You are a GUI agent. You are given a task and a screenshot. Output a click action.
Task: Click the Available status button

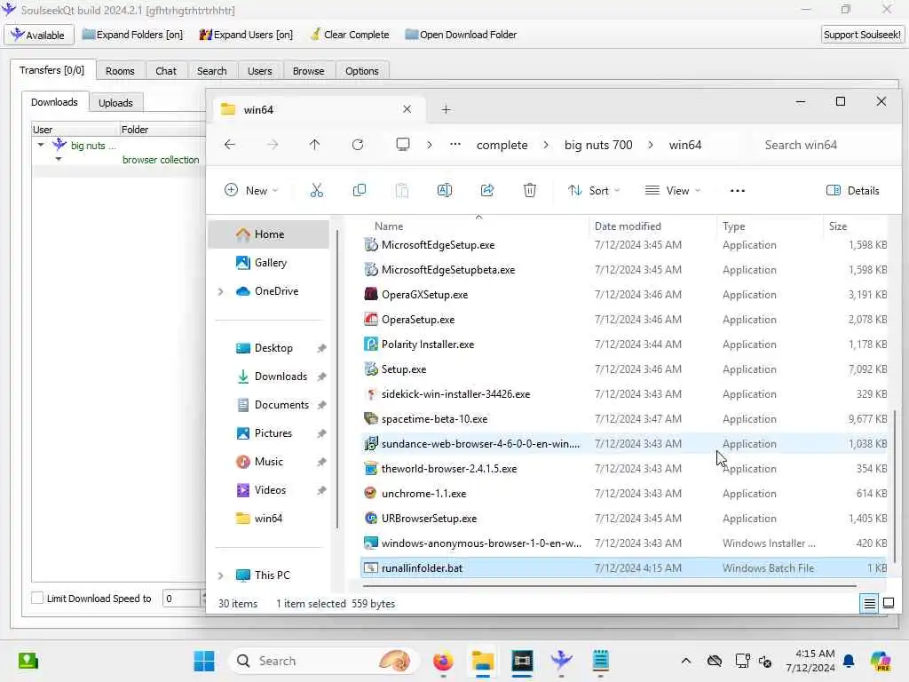[x=39, y=35]
